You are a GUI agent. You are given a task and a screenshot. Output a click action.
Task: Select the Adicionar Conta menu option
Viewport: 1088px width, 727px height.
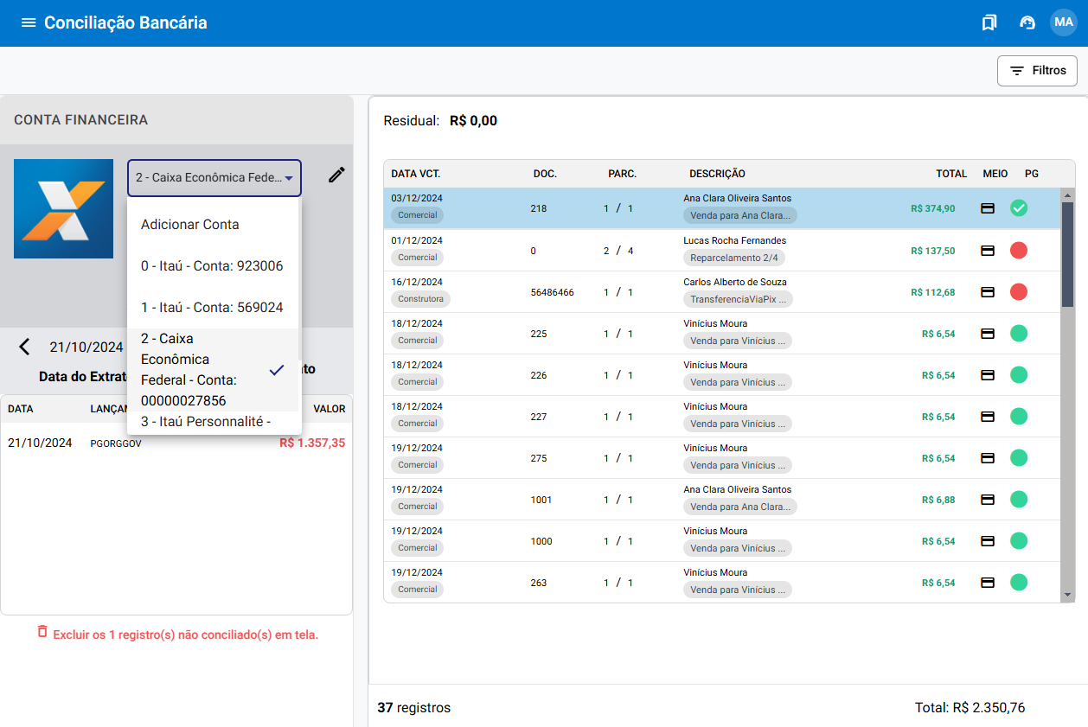(190, 225)
